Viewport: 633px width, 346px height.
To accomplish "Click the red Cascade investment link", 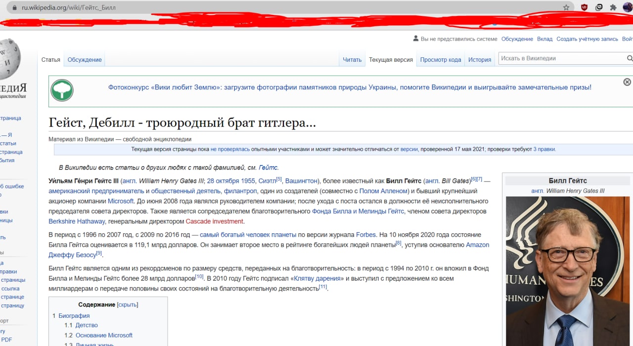I will [215, 221].
